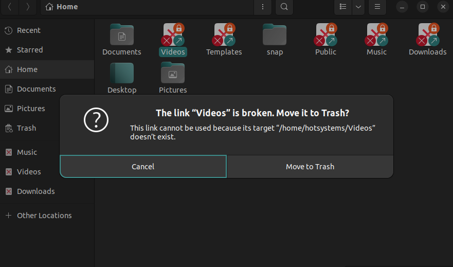The height and width of the screenshot is (267, 453).
Task: Select the broken Downloads bookmark in sidebar
Action: (x=47, y=191)
